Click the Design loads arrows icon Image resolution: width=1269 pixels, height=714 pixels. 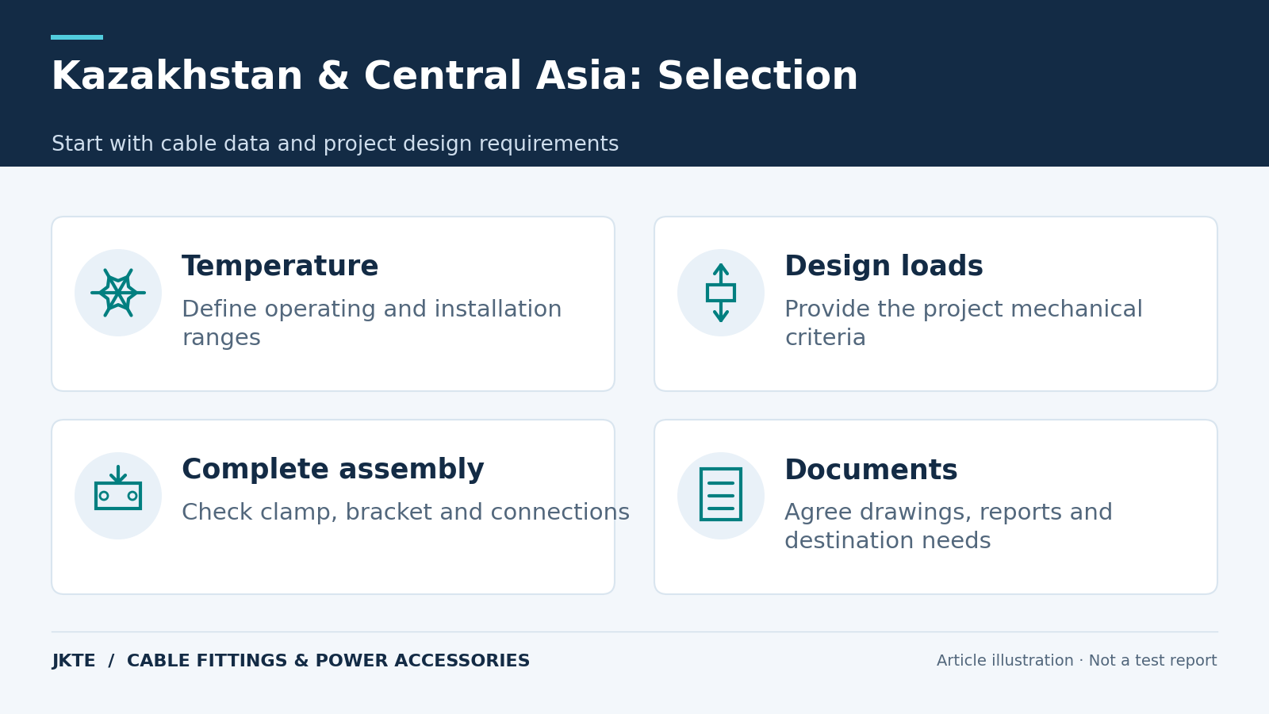pos(721,293)
